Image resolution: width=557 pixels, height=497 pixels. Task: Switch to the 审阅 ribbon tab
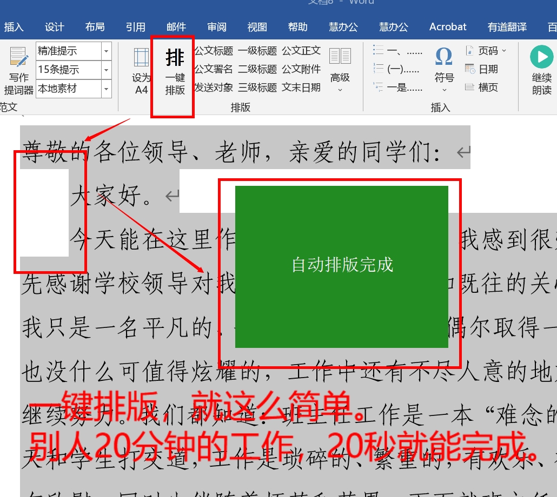(x=216, y=26)
